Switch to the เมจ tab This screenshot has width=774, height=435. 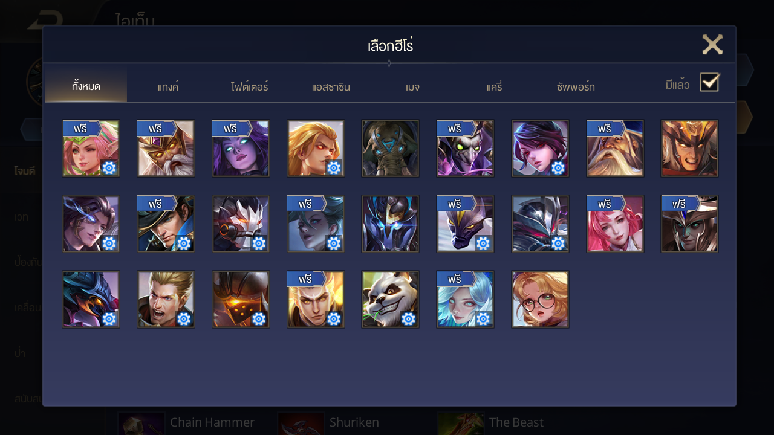pyautogui.click(x=412, y=86)
